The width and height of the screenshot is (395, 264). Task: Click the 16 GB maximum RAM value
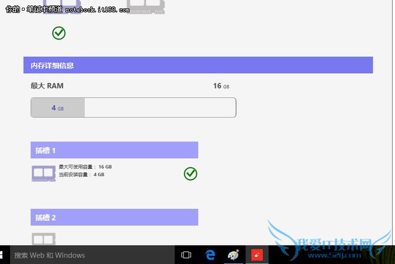[221, 86]
